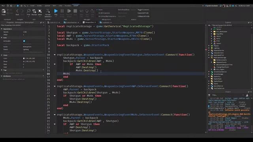
Task: Click the Step Into debugger icon
Action: [x=82, y=11]
